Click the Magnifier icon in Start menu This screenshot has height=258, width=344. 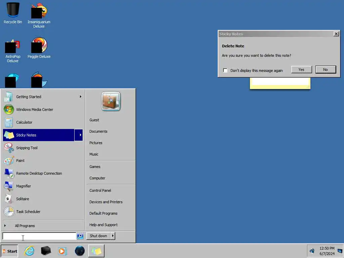tap(8, 186)
